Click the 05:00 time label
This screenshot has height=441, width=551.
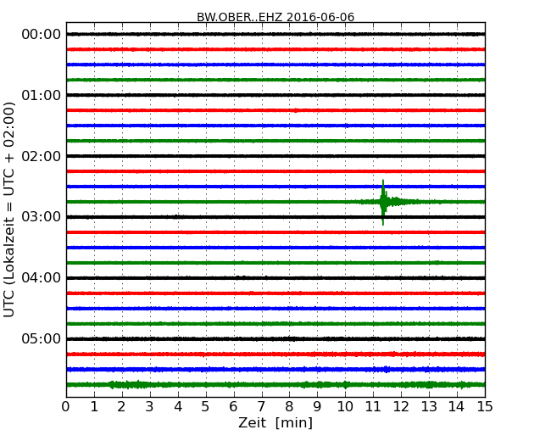point(42,338)
